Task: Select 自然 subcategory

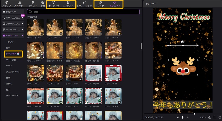Action: 8,78
